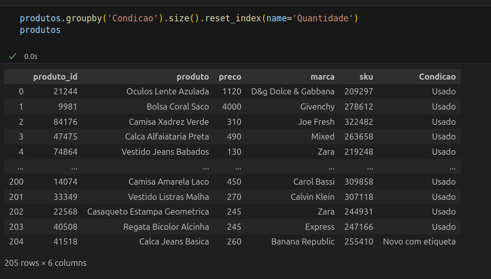The height and width of the screenshot is (279, 491).
Task: Click the cell 'Casaqueto Estampa Geometrica'
Action: point(148,212)
